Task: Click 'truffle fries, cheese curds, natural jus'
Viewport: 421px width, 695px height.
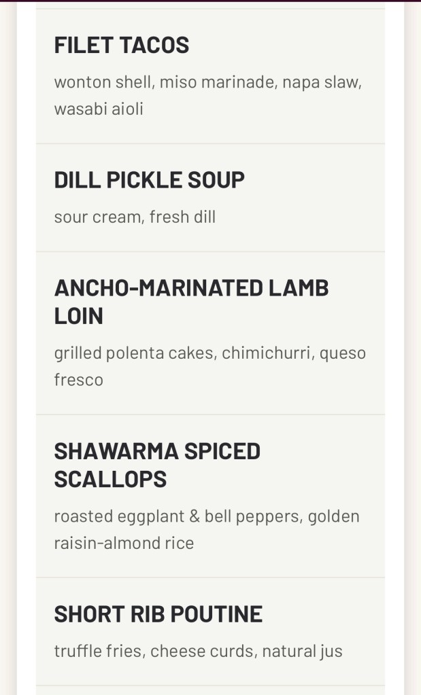Action: tap(198, 652)
